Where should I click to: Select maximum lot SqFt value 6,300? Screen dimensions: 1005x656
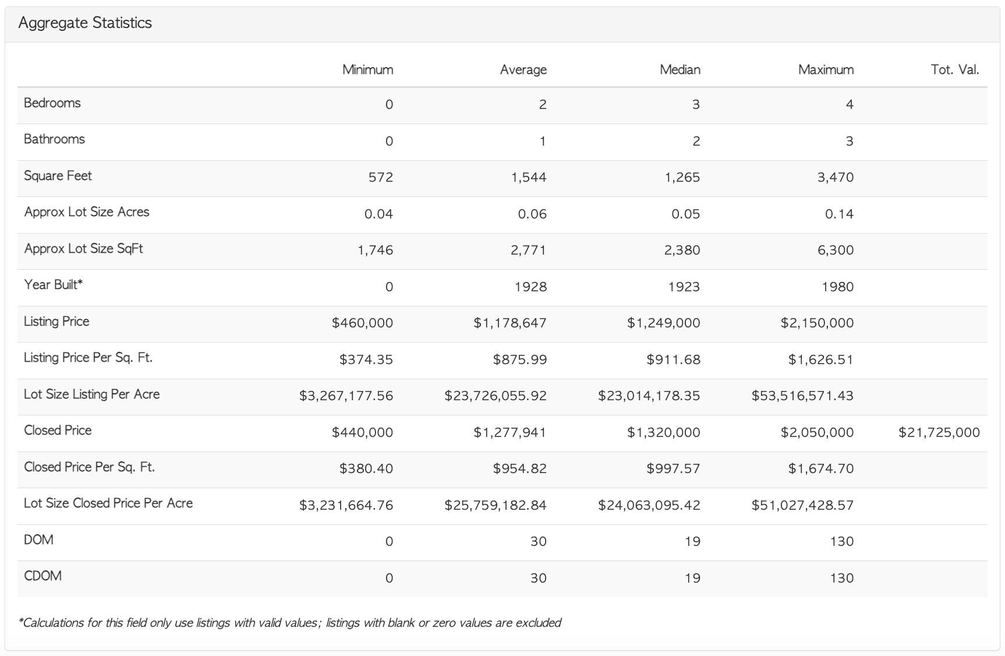pyautogui.click(x=836, y=250)
